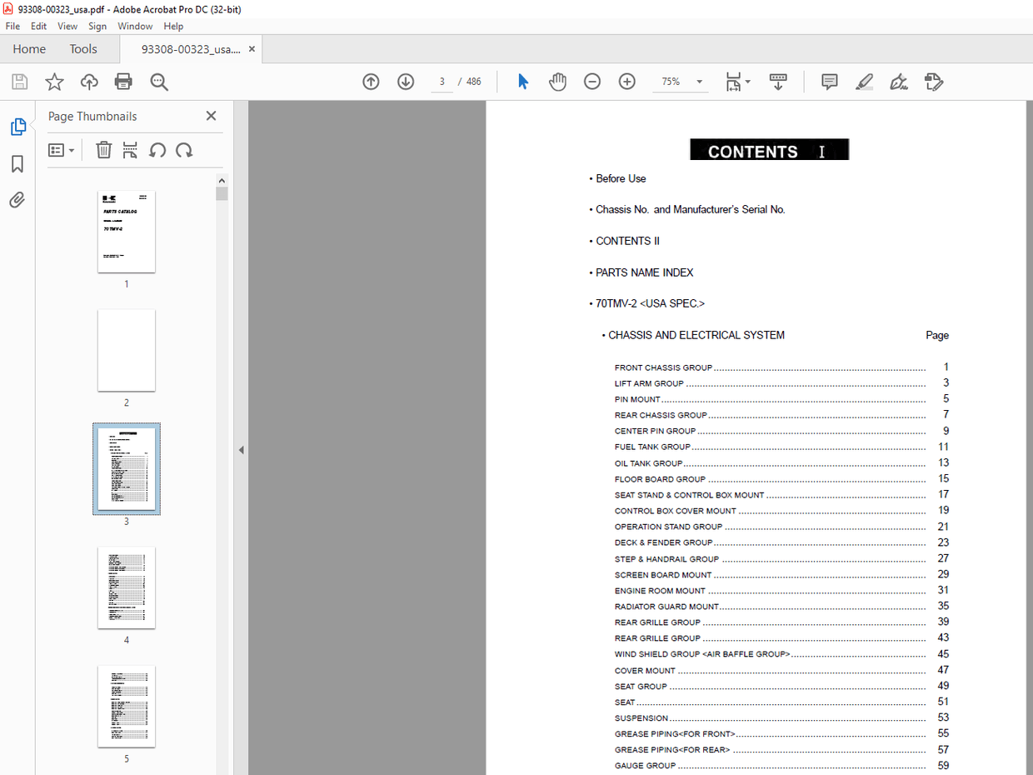Open the View menu
Screen dimensions: 1033x775
(67, 26)
